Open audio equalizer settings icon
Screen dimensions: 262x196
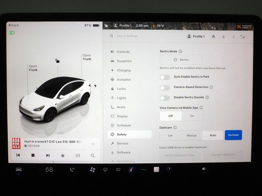78,155
